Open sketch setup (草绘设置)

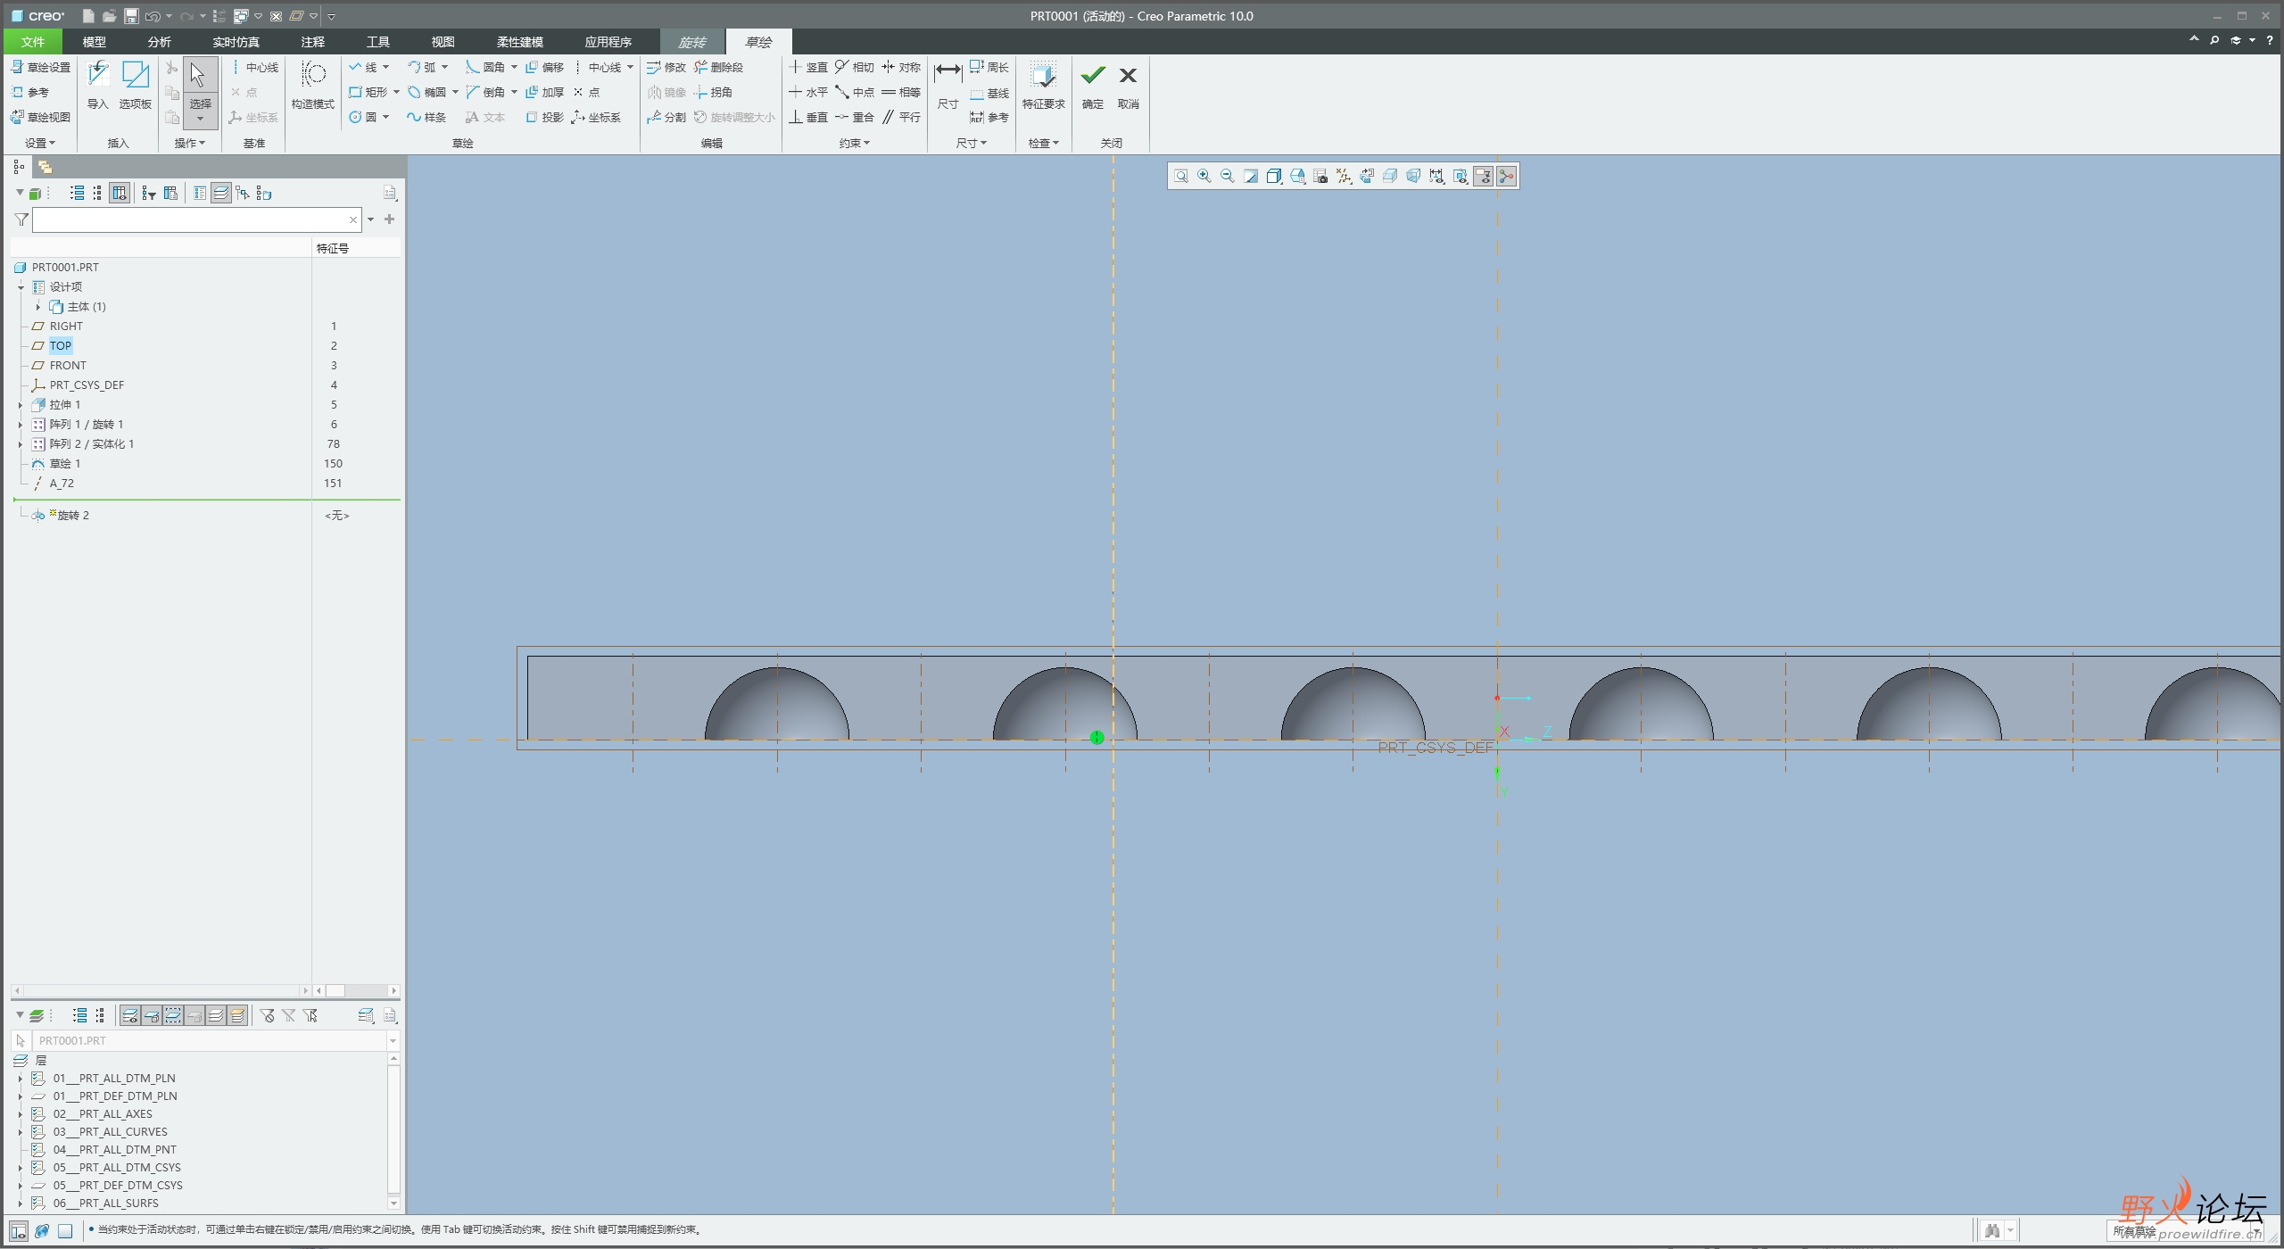click(40, 67)
